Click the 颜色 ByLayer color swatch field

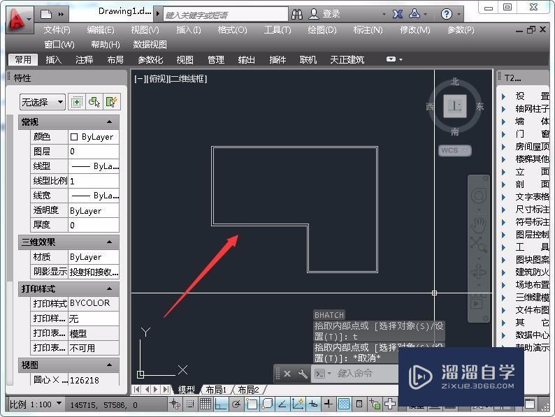(x=94, y=137)
